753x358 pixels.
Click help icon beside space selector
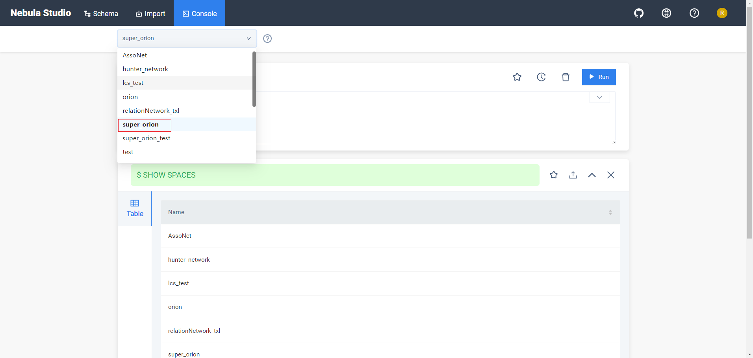pyautogui.click(x=267, y=39)
